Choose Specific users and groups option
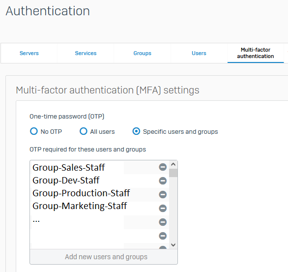The width and height of the screenshot is (288, 272). (x=136, y=131)
